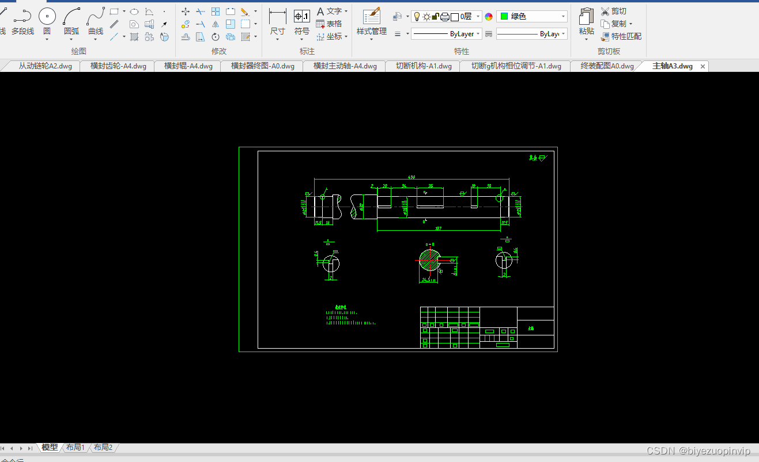Insert Text with the 文字 tool
This screenshot has width=759, height=462.
(x=329, y=11)
